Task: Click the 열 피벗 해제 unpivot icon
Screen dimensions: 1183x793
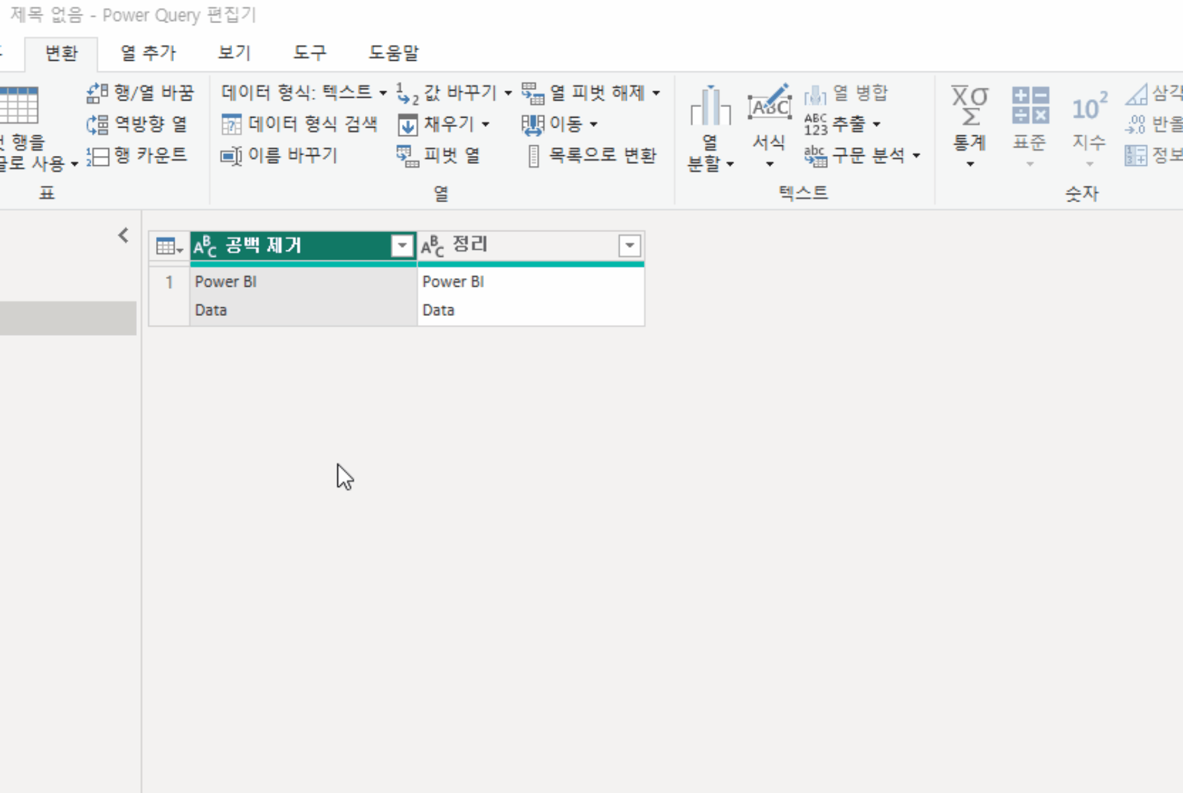Action: point(533,93)
